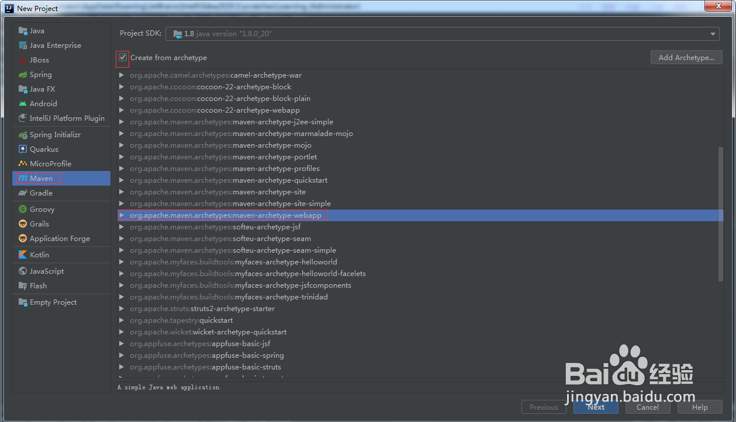Click the Spring leaf icon

(x=23, y=75)
